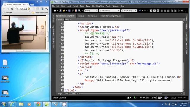Toggle Center alignment

tap(165, 11)
